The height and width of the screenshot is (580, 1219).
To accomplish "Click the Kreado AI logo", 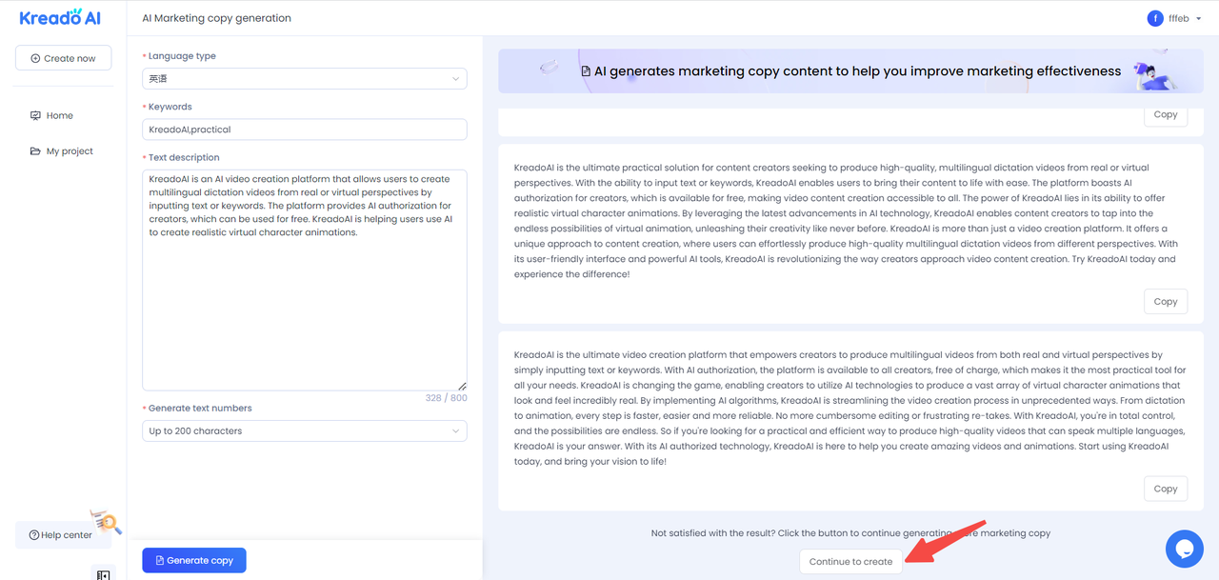I will [x=59, y=17].
